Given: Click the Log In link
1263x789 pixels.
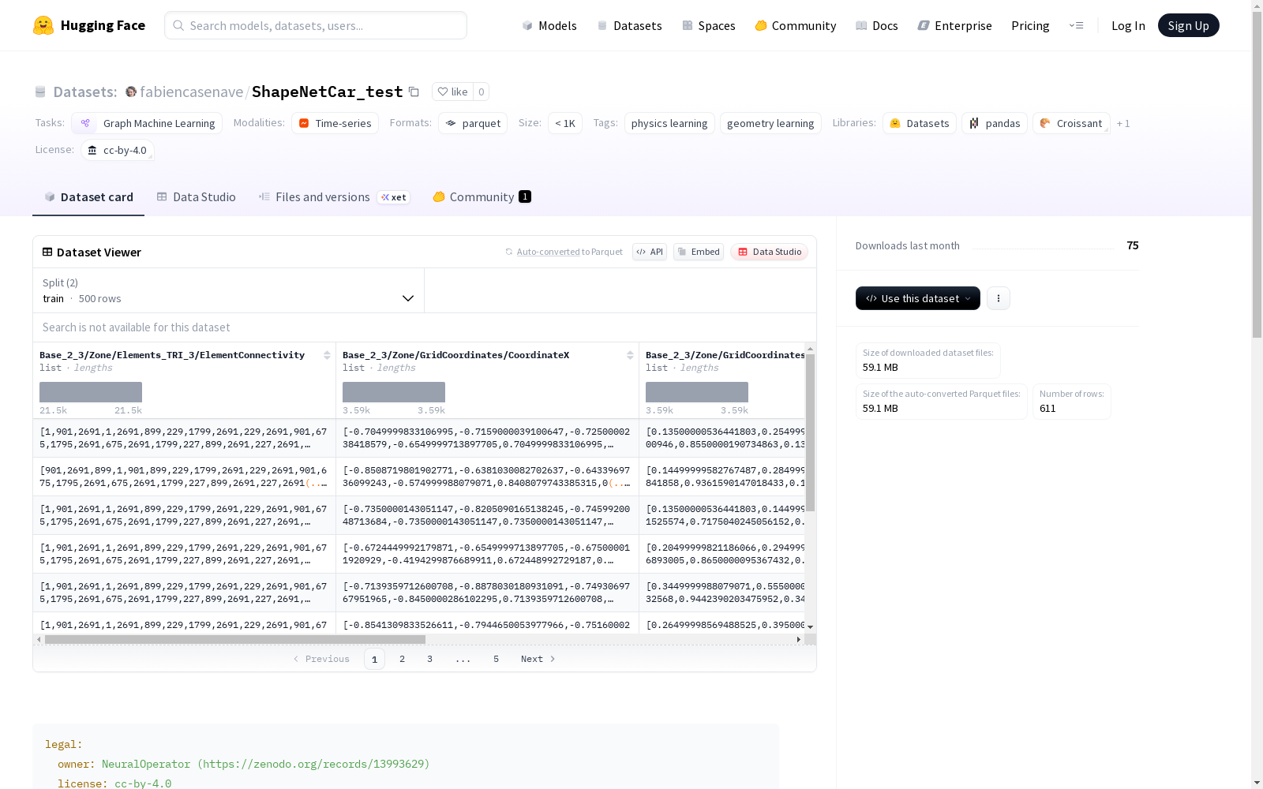Looking at the screenshot, I should coord(1128,25).
